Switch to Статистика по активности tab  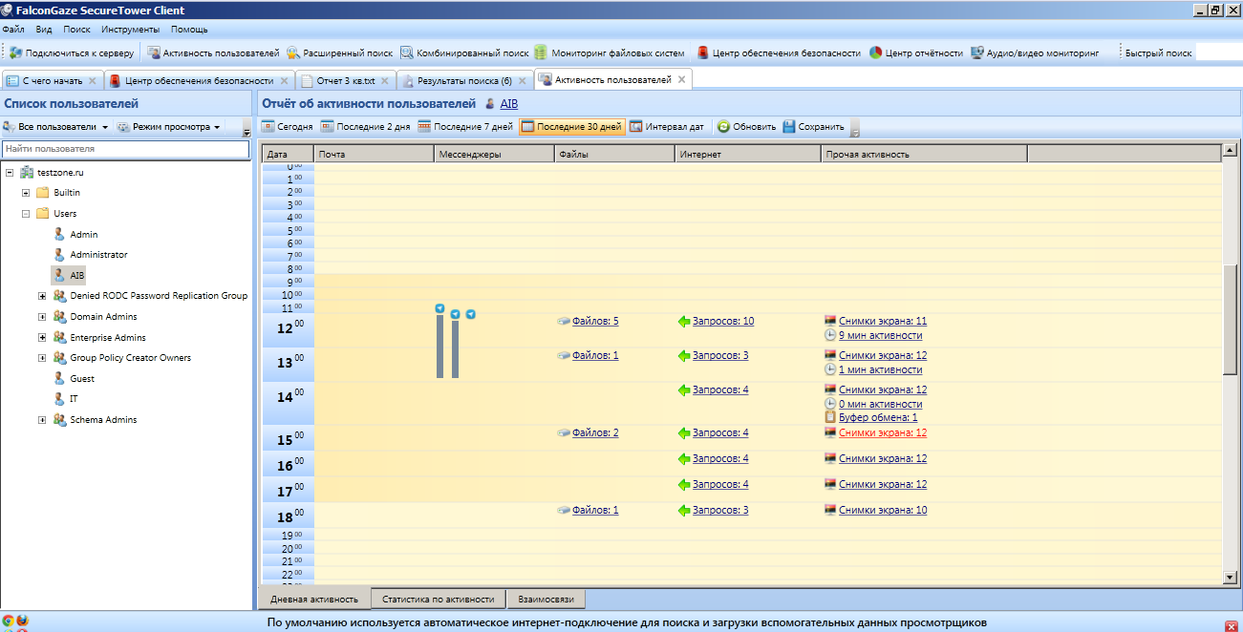point(438,600)
